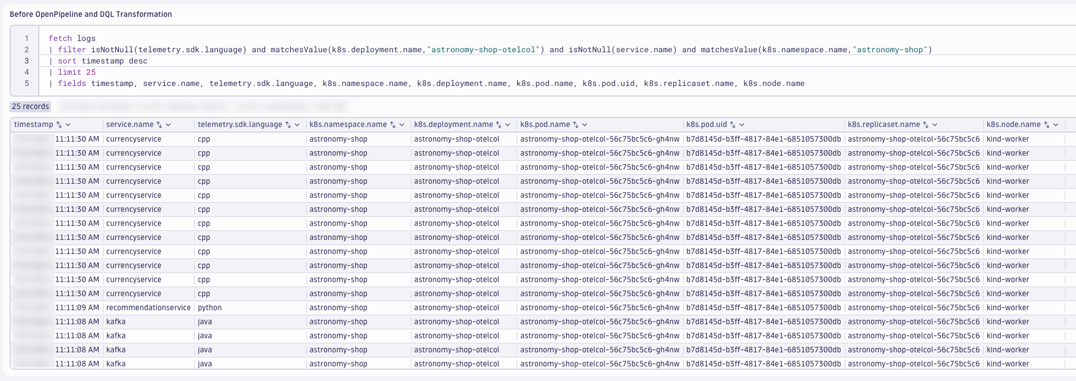Sort by k8s.pod.uid column
Image resolution: width=1076 pixels, height=381 pixels.
[x=733, y=125]
